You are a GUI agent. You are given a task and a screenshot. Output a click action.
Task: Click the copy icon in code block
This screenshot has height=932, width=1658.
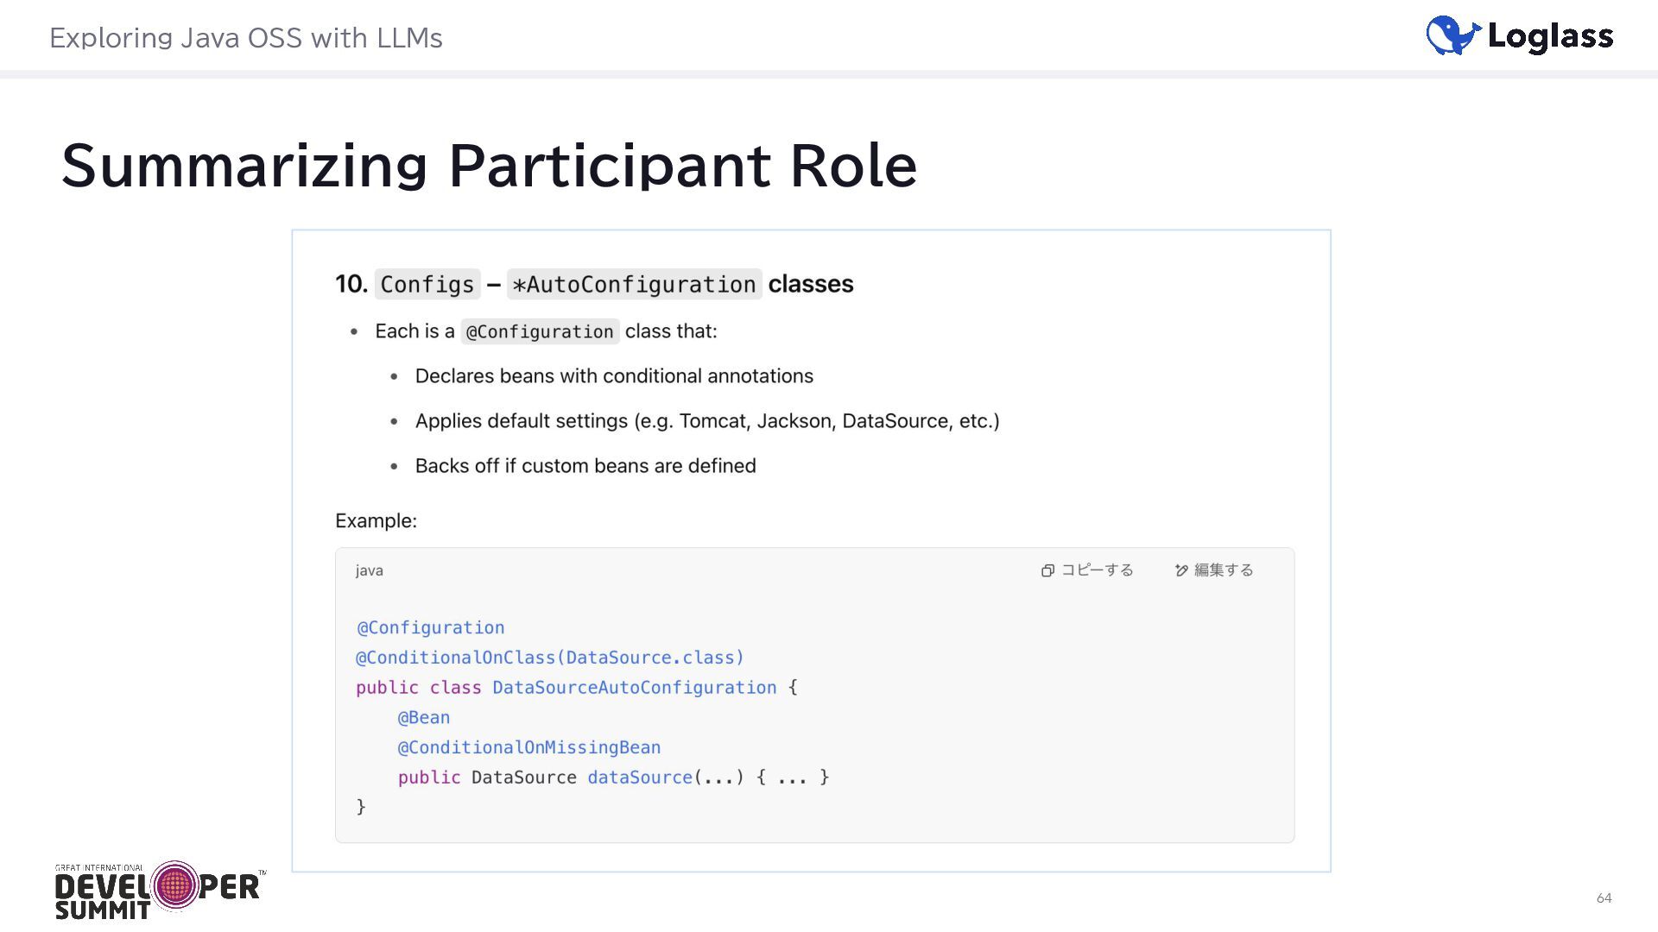click(1047, 570)
